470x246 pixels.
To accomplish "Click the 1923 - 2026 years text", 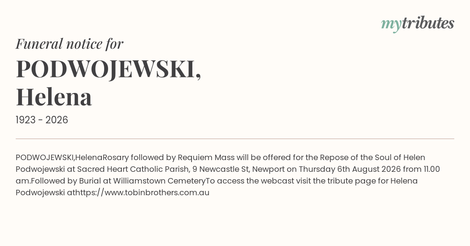I will coord(42,120).
